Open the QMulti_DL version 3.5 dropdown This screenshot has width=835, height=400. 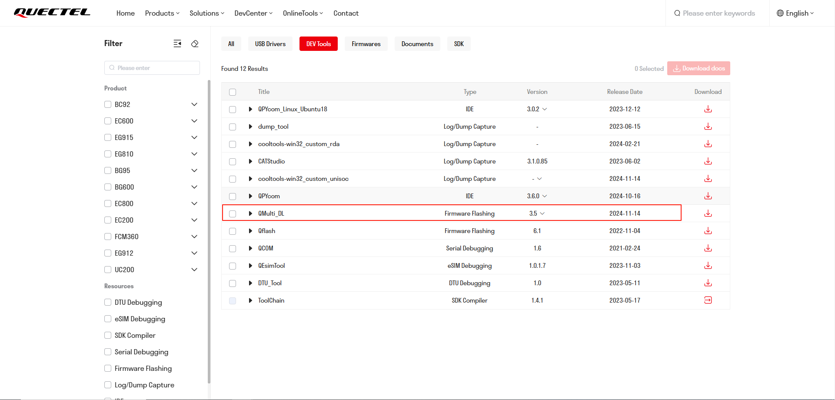(x=542, y=213)
